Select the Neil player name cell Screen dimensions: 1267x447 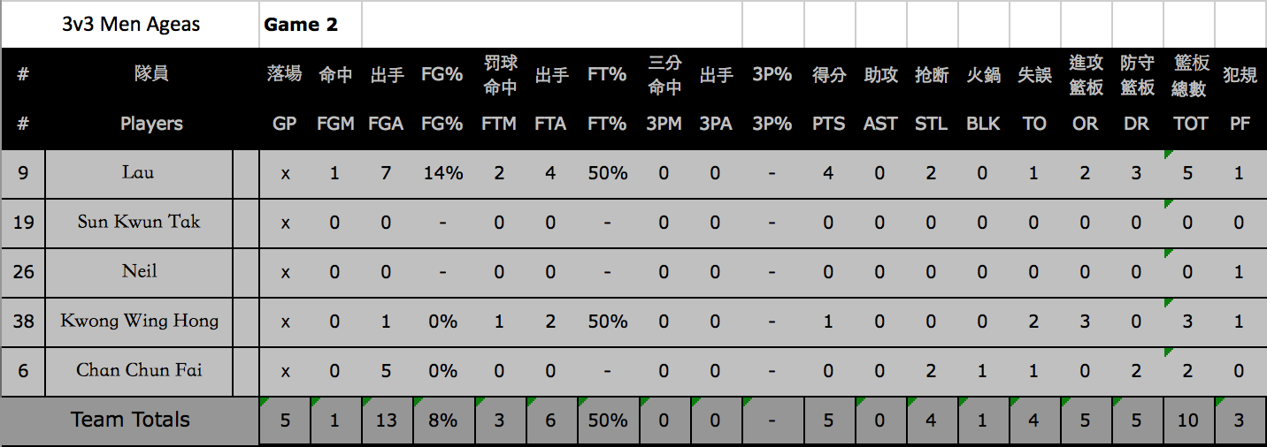tap(138, 273)
